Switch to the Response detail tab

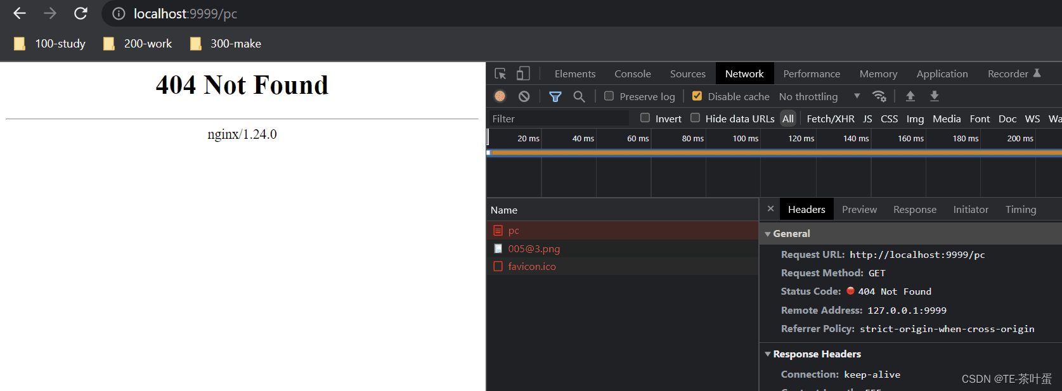click(x=914, y=210)
